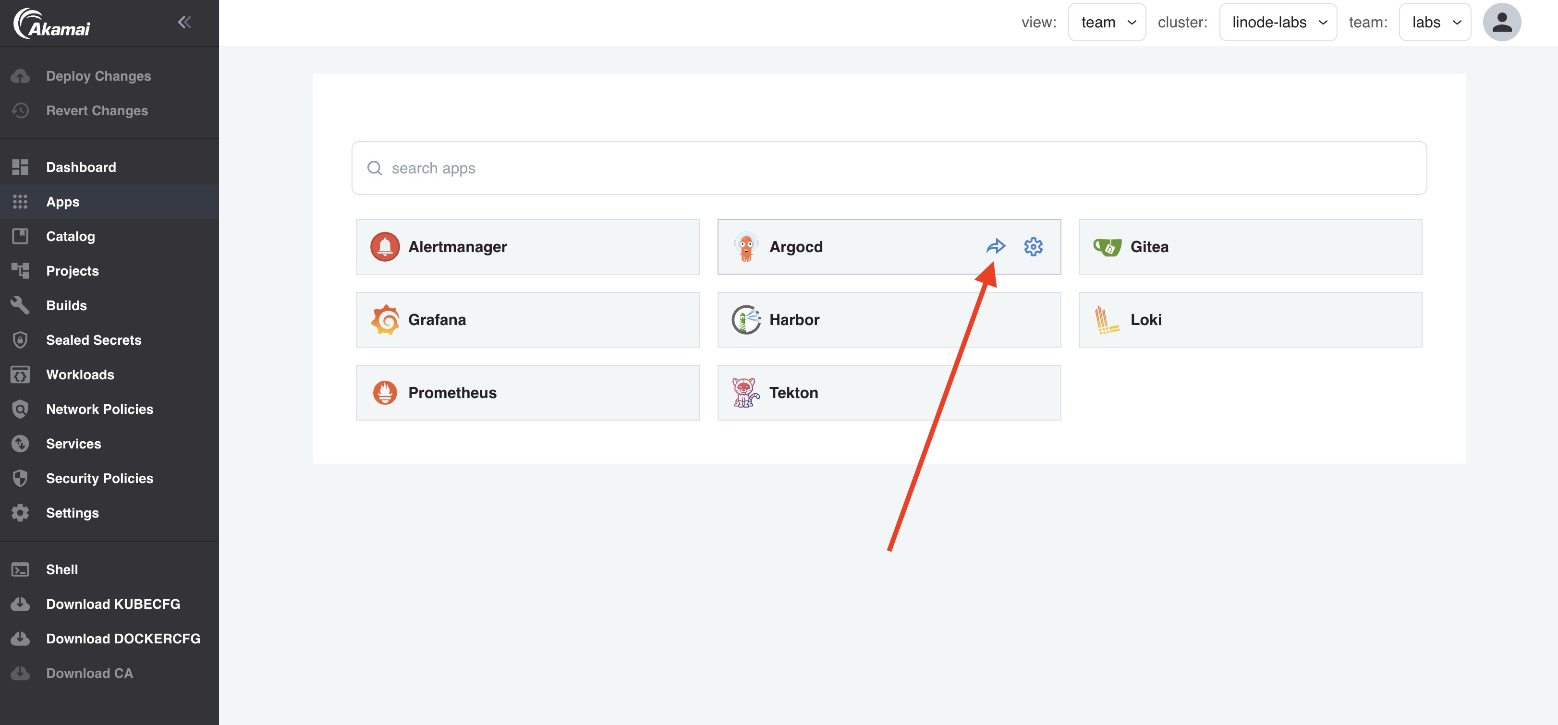1558x725 pixels.
Task: Click the Alertmanager bell logo
Action: 385,247
